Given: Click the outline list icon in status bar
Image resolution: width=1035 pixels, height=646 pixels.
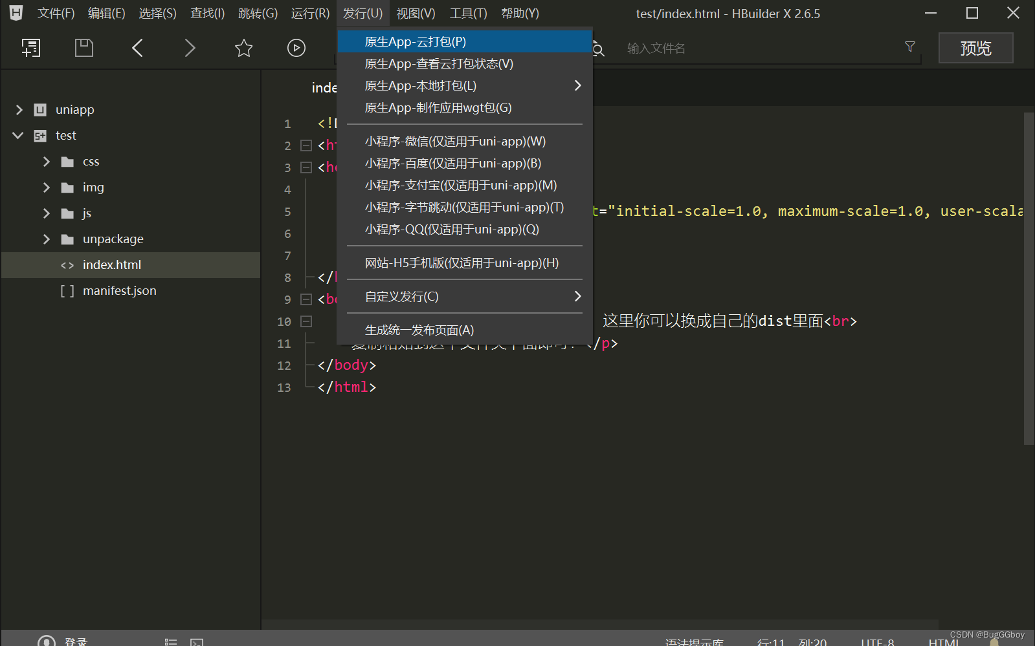Looking at the screenshot, I should tap(171, 642).
